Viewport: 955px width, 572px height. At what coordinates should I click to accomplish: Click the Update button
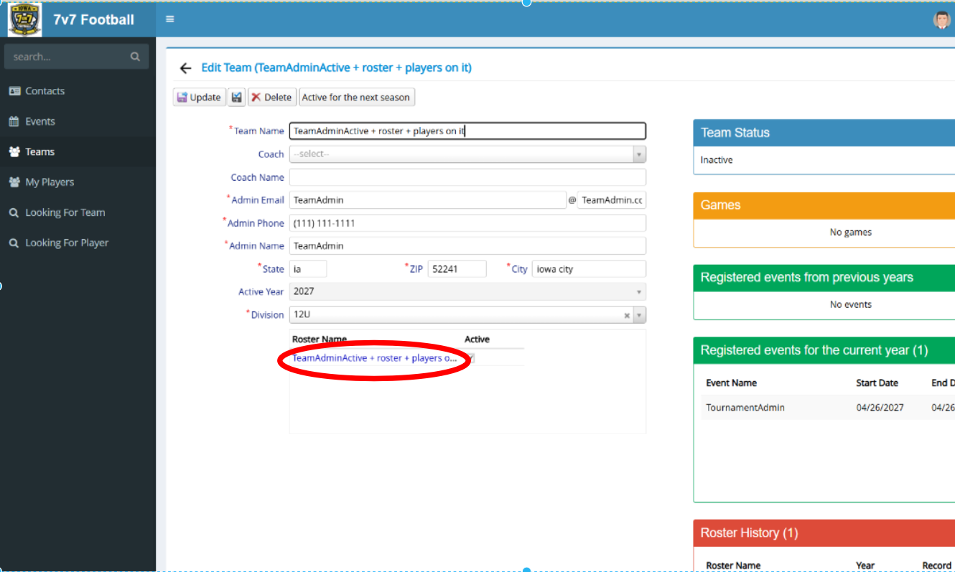coord(199,98)
